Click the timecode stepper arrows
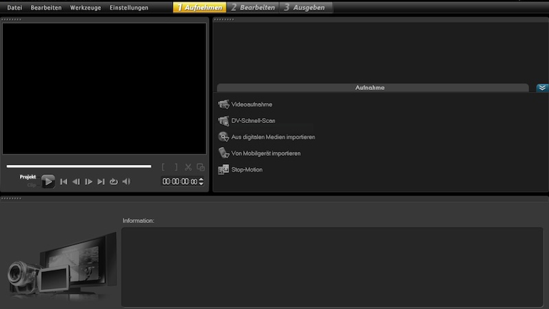This screenshot has width=549, height=309. 201,181
